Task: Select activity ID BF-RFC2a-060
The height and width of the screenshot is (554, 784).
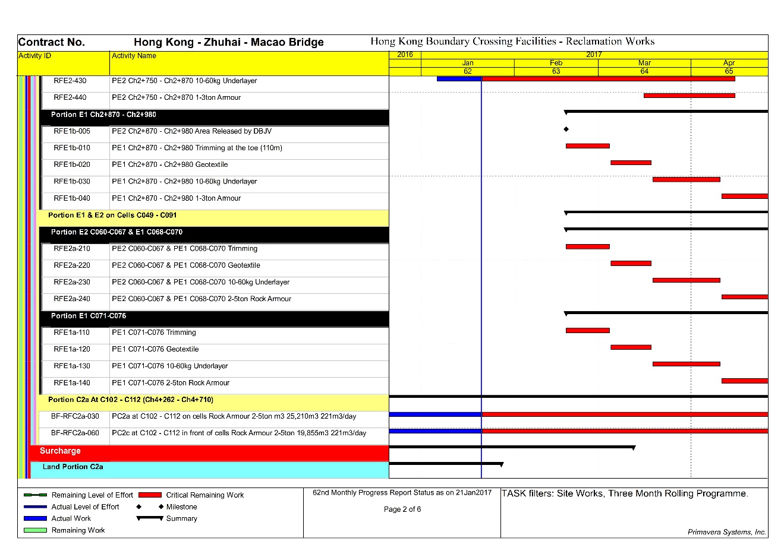Action: pos(75,433)
